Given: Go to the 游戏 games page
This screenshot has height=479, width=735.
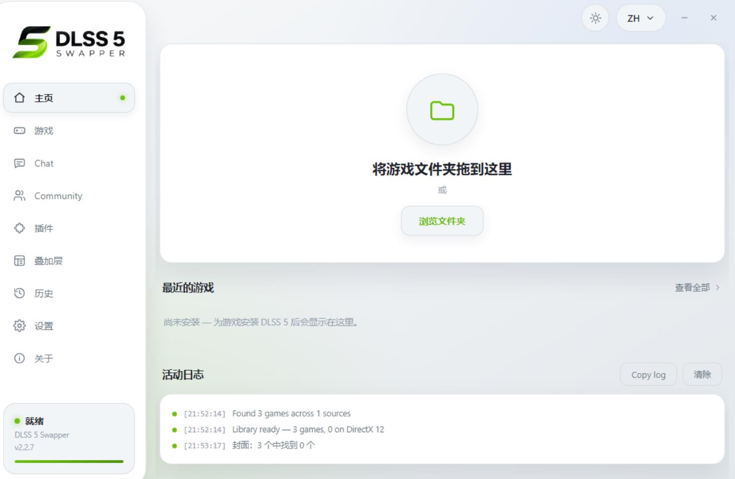Looking at the screenshot, I should (69, 130).
